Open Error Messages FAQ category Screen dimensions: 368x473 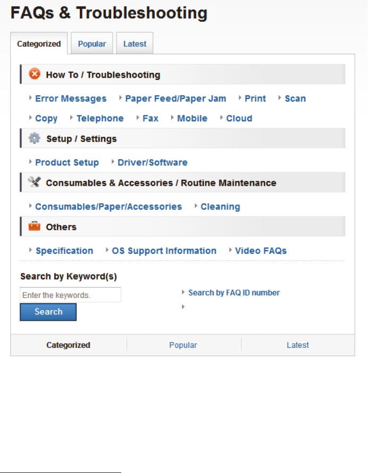(71, 98)
